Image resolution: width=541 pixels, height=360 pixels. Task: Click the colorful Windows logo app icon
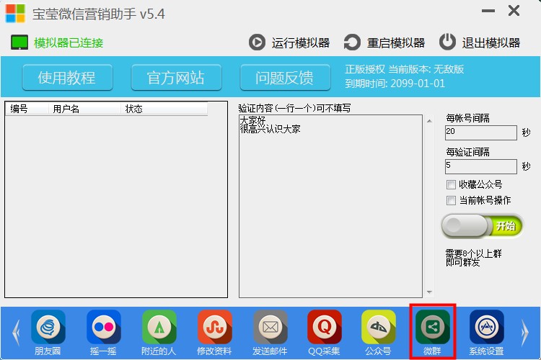[x=15, y=13]
